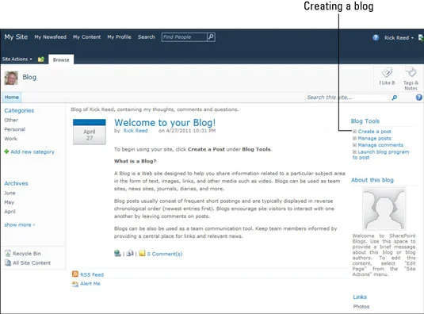The height and width of the screenshot is (314, 424).
Task: Click the About this blog placeholder image
Action: tap(384, 209)
